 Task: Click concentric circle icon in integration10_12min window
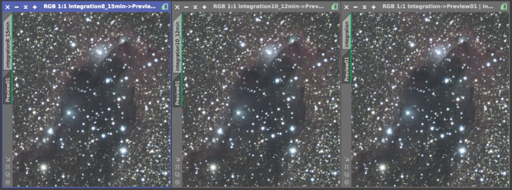(177, 182)
